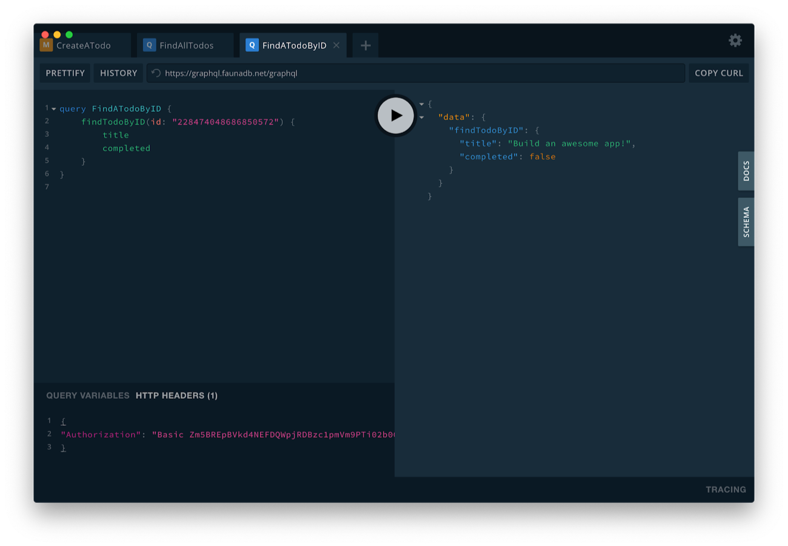Click the "title" key in response
This screenshot has width=788, height=546.
478,143
